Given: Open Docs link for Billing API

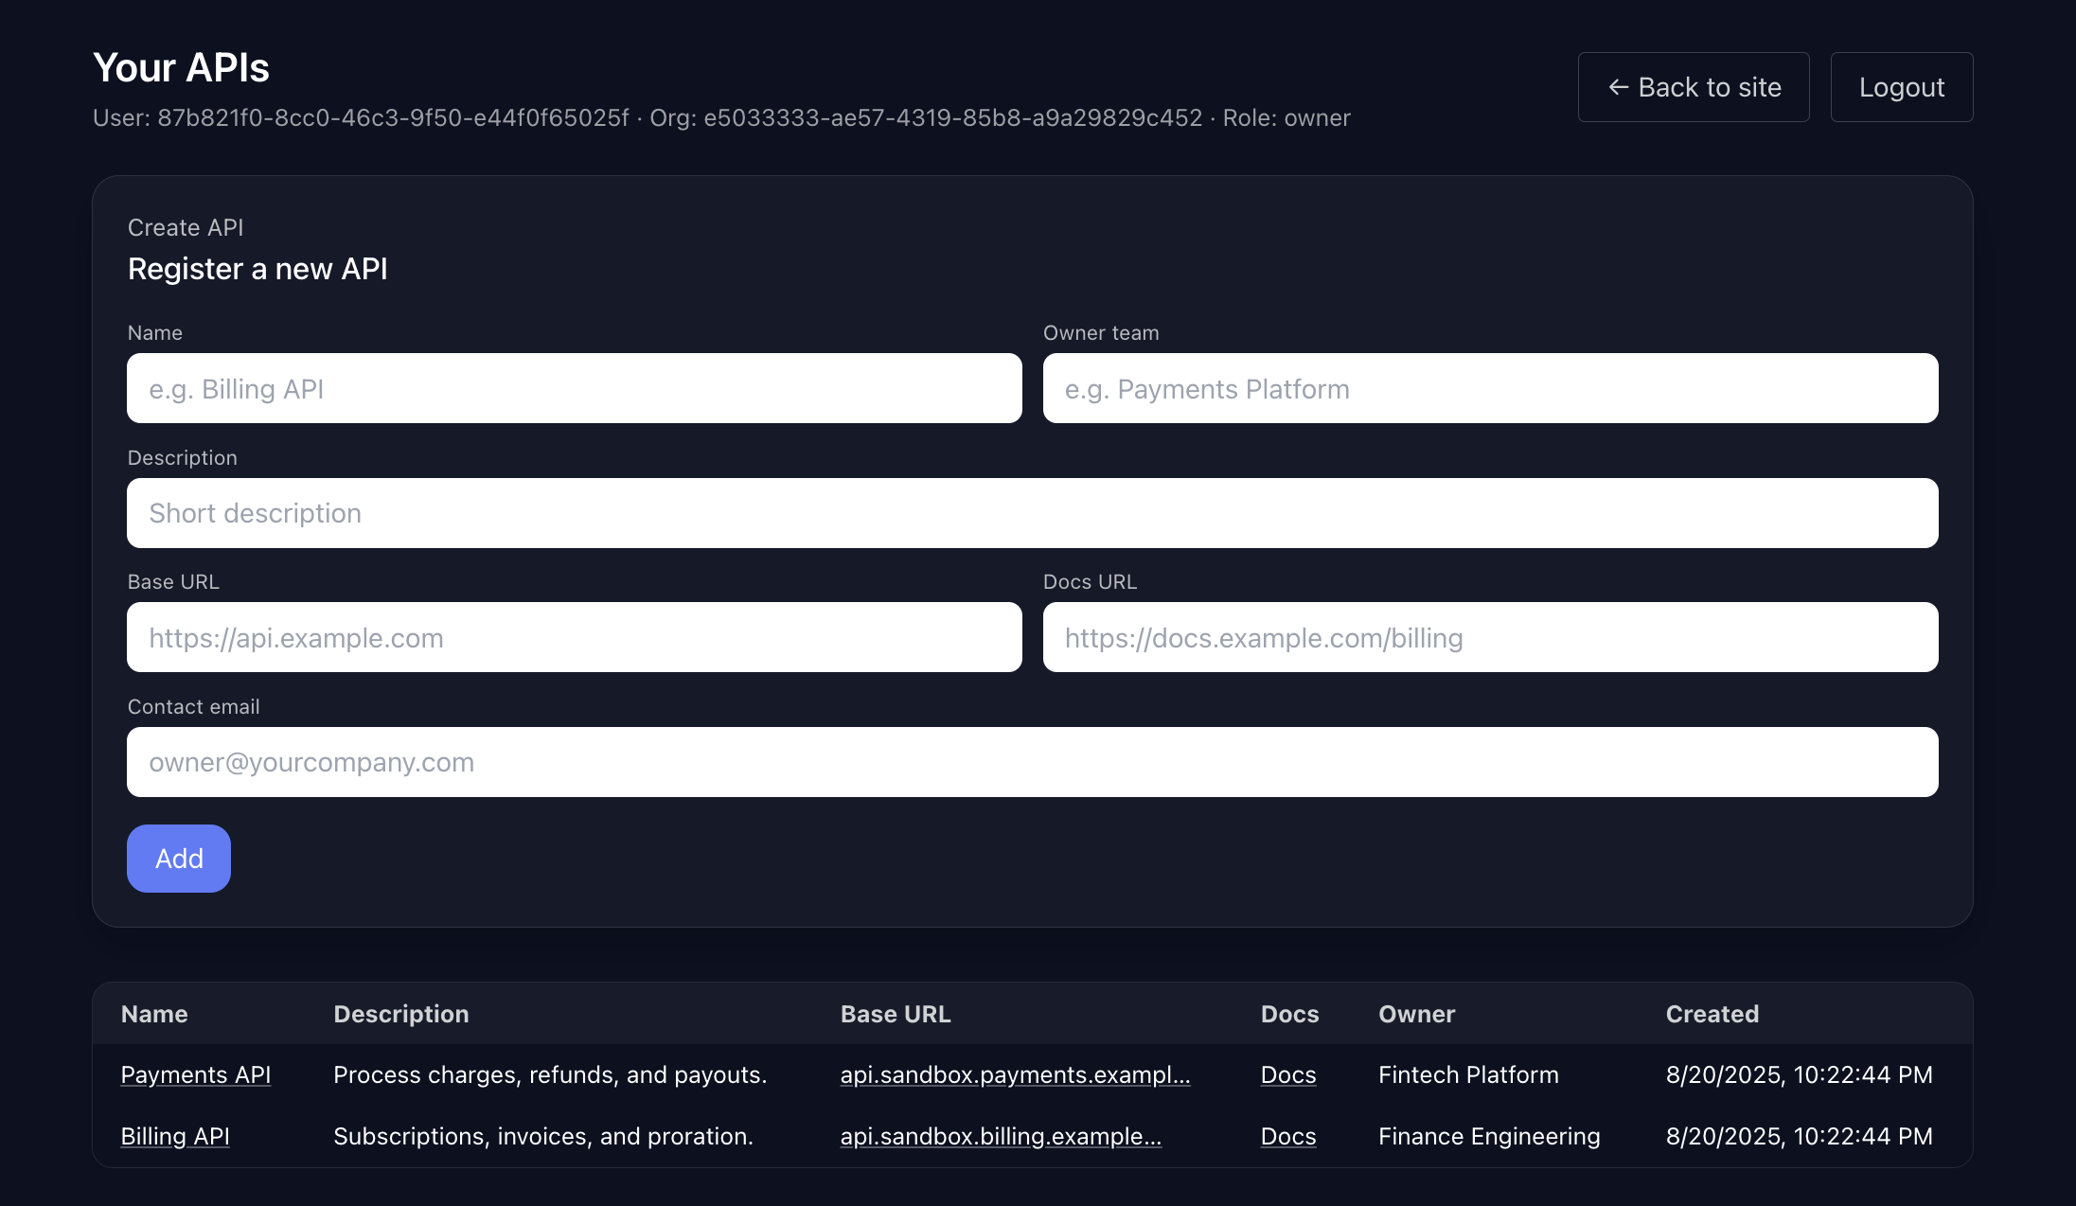Looking at the screenshot, I should pos(1287,1137).
